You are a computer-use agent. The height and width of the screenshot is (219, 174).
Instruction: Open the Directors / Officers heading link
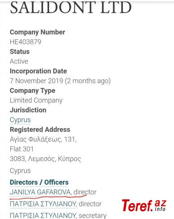point(39,182)
